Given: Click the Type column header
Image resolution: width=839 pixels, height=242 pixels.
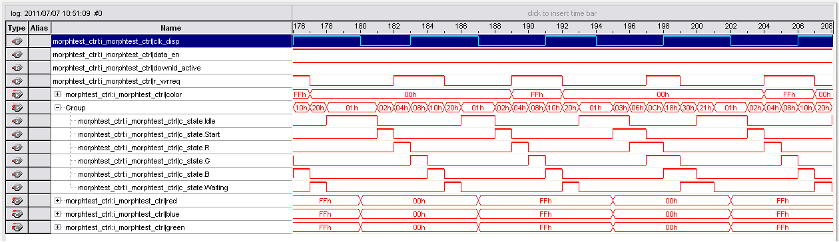Looking at the screenshot, I should [17, 28].
